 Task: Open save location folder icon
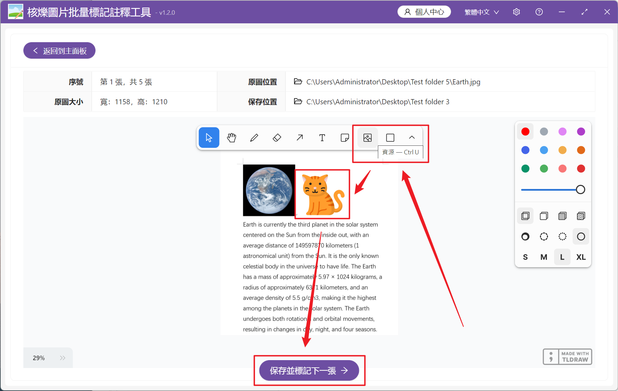[x=298, y=102]
